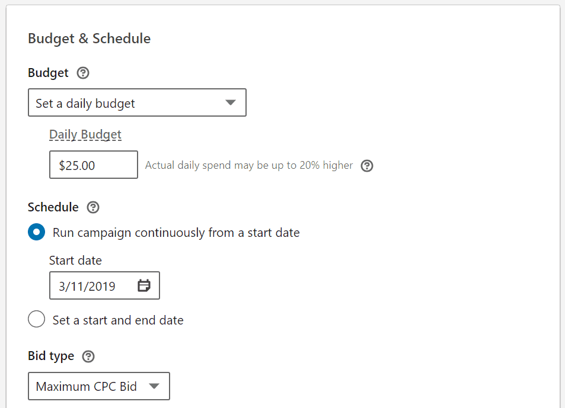Click the 'Actual daily spend may be up to 20% higher' note
Screen dimensions: 565x408
pos(249,165)
